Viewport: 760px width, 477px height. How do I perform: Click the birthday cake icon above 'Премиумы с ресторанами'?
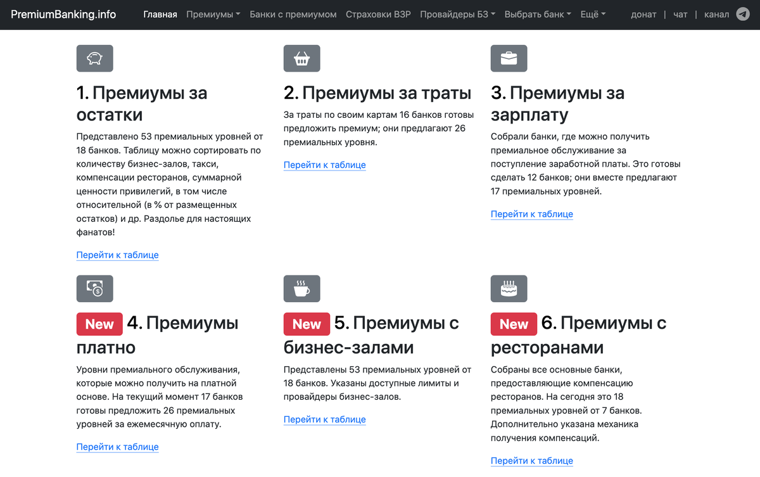pyautogui.click(x=509, y=288)
